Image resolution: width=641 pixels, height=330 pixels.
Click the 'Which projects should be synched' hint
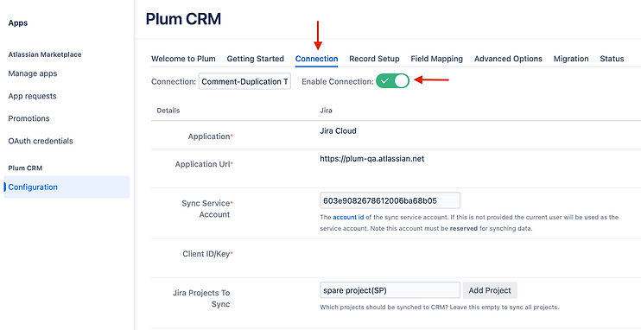(439, 307)
